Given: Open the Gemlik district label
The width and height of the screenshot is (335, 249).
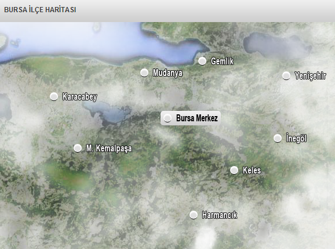Looking at the screenshot, I should pyautogui.click(x=222, y=61).
